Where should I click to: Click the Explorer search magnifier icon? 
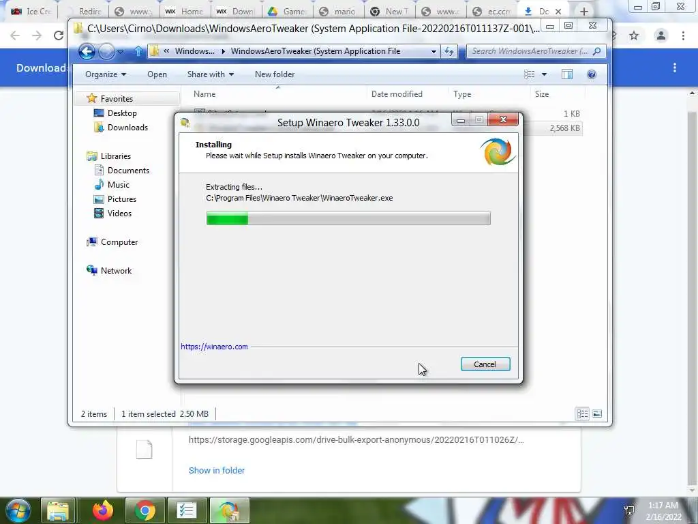click(597, 51)
